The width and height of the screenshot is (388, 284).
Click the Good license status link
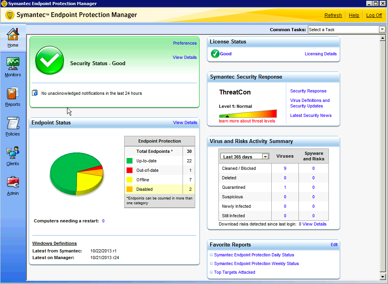tap(226, 54)
